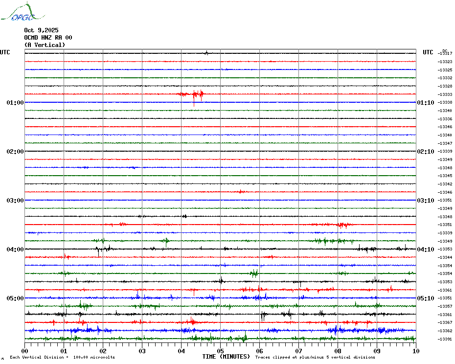The height and width of the screenshot is (364, 455).
Task: Click the x-axis minute label "03"
Action: tap(142, 351)
